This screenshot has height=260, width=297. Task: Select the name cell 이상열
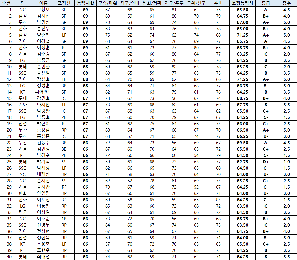click(x=43, y=212)
